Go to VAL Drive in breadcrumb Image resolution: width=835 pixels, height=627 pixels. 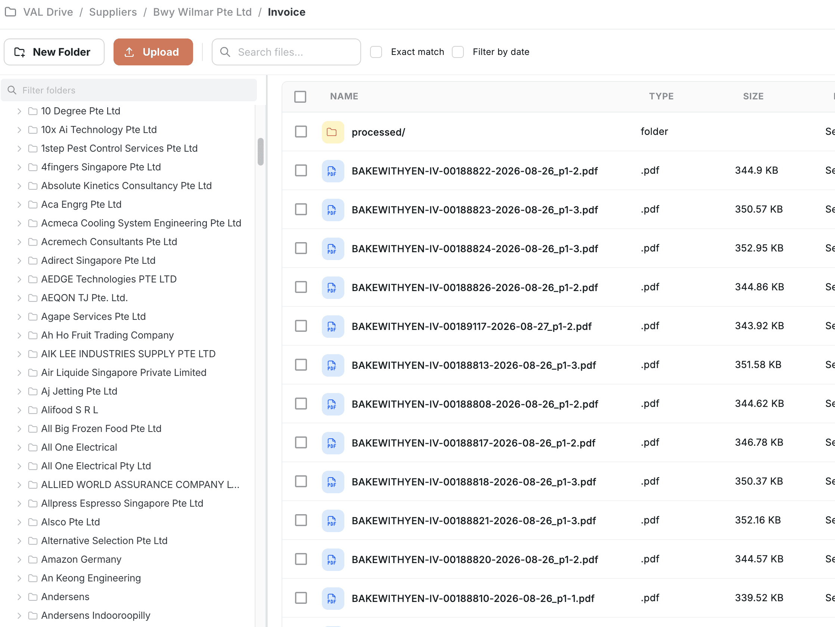coord(48,12)
